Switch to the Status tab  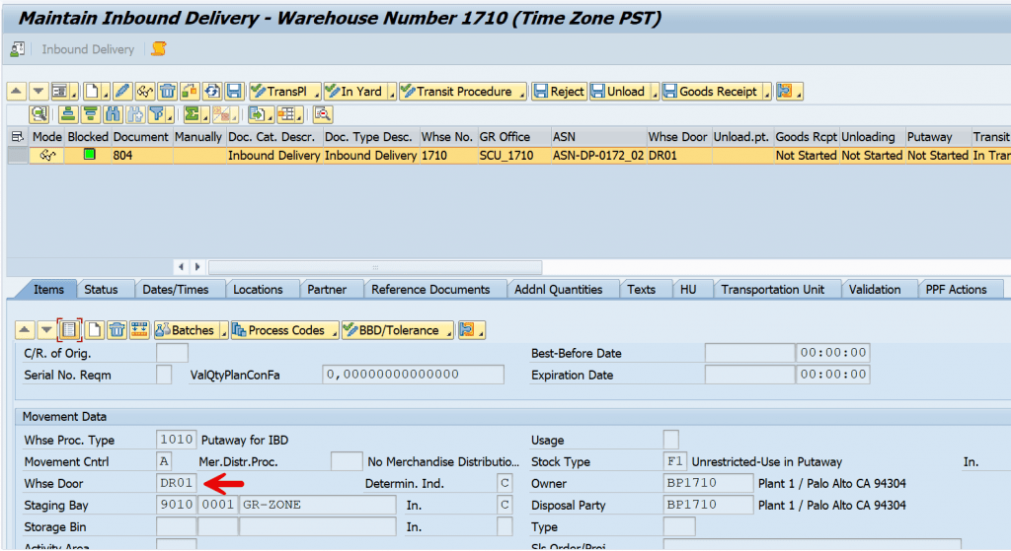tap(102, 290)
